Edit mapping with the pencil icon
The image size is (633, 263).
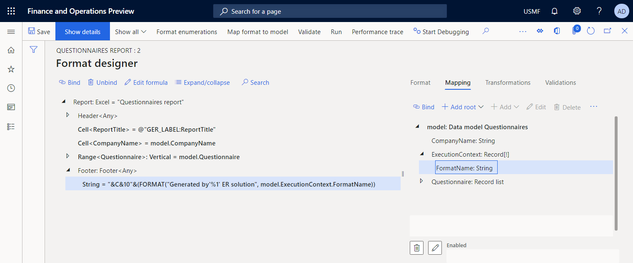coord(435,248)
